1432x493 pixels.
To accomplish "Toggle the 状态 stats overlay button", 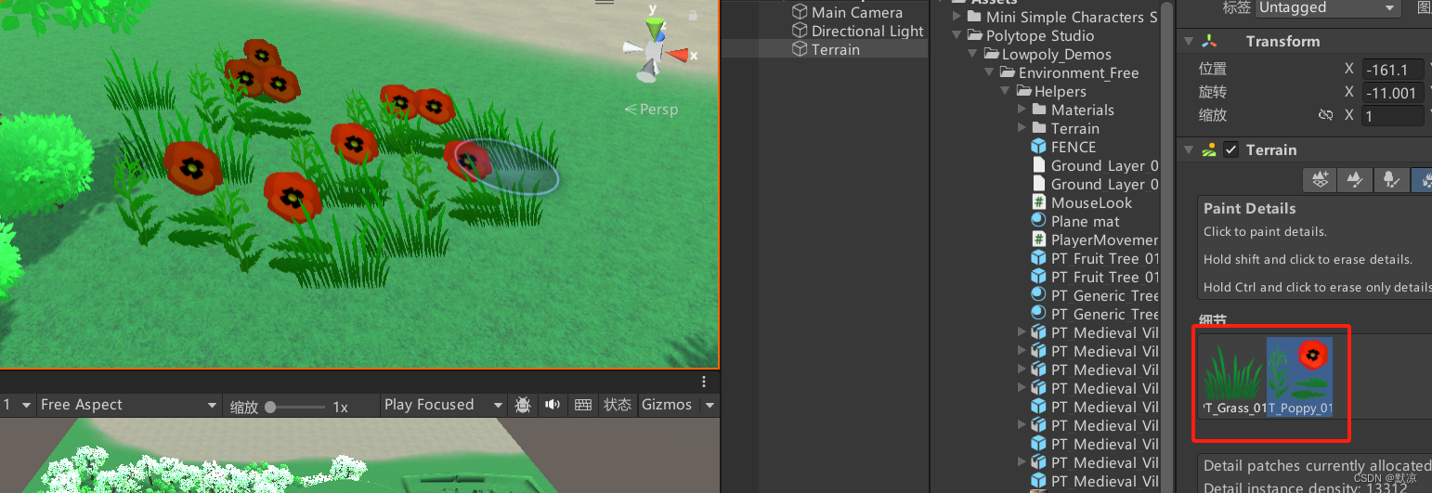I will [x=618, y=405].
